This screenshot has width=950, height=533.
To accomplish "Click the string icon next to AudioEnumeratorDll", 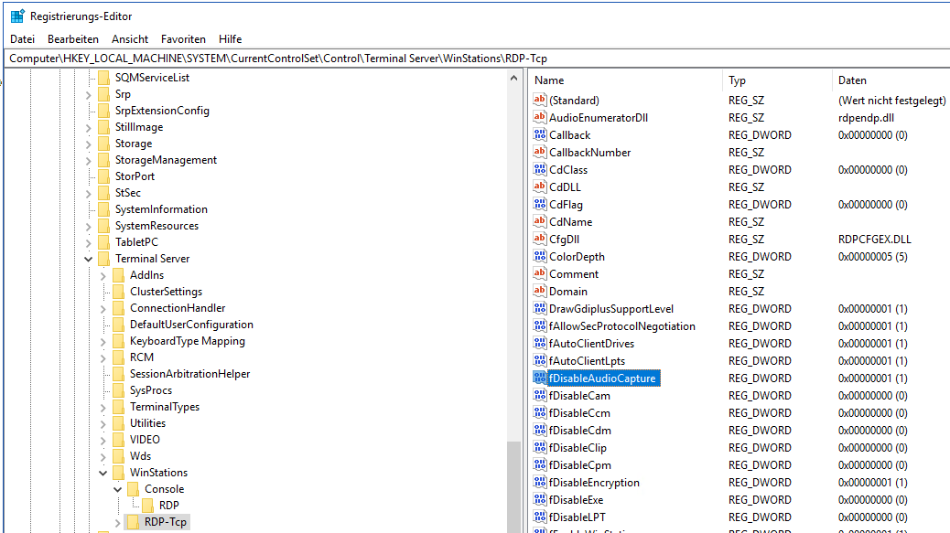I will 539,117.
